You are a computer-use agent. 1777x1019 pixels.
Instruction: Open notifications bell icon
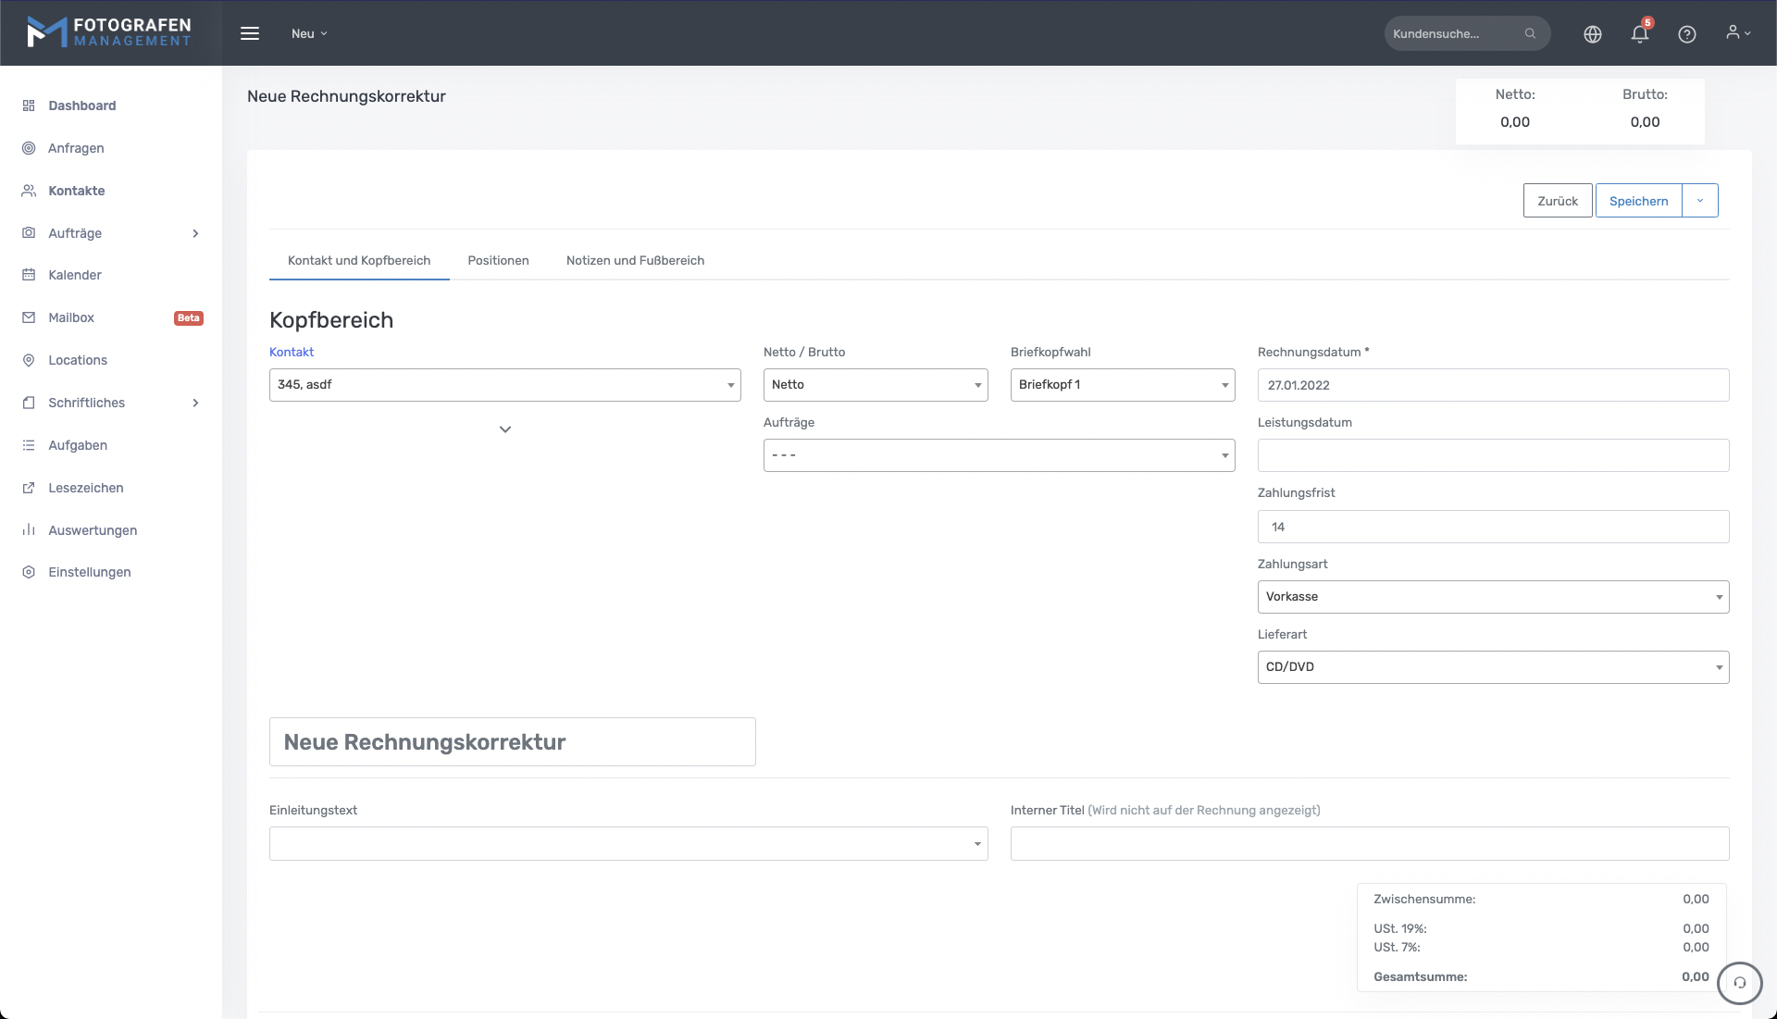tap(1640, 34)
